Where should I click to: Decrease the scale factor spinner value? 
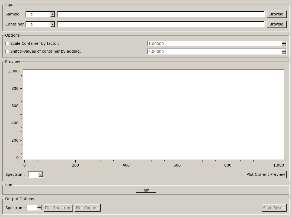point(284,45)
